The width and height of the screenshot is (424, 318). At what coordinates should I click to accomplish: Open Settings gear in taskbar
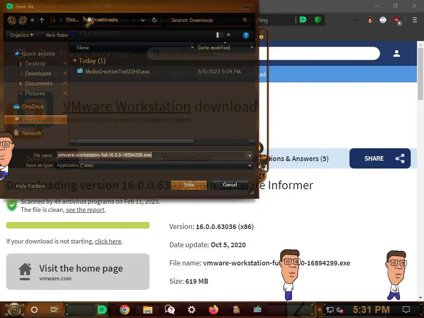point(191,310)
